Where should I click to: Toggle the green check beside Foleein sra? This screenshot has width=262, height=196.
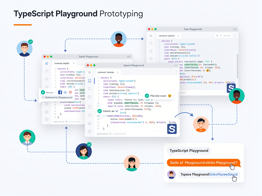[100, 111]
